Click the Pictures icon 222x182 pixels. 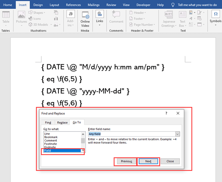(21, 14)
